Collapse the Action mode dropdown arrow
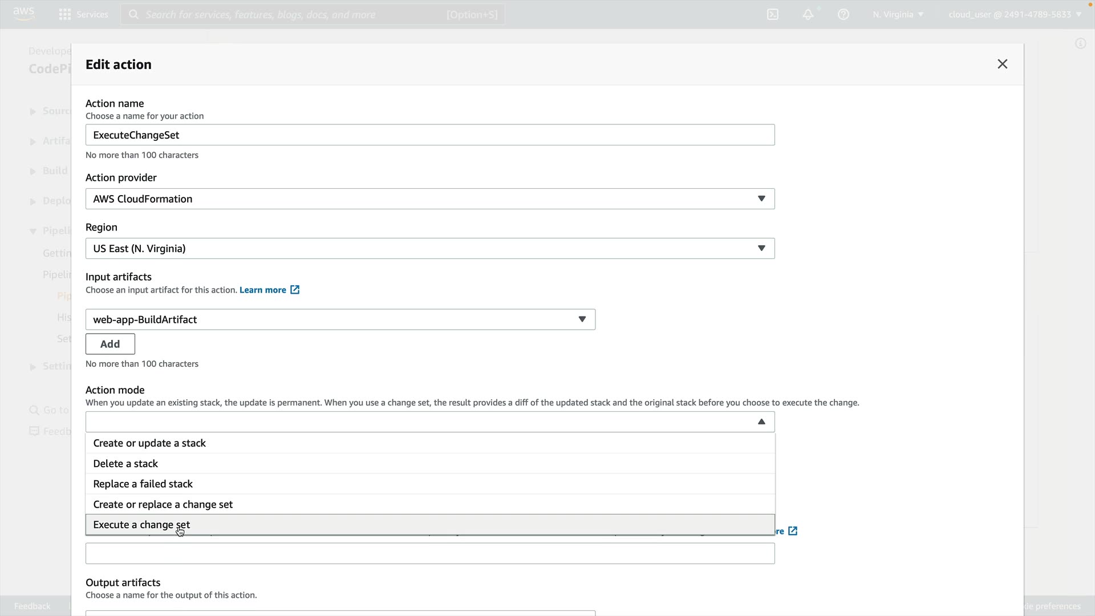 point(761,422)
